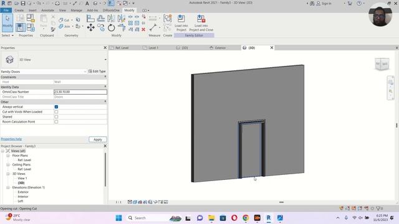This screenshot has width=399, height=224.
Task: Switch to the Insert ribbon tab
Action: (32, 11)
